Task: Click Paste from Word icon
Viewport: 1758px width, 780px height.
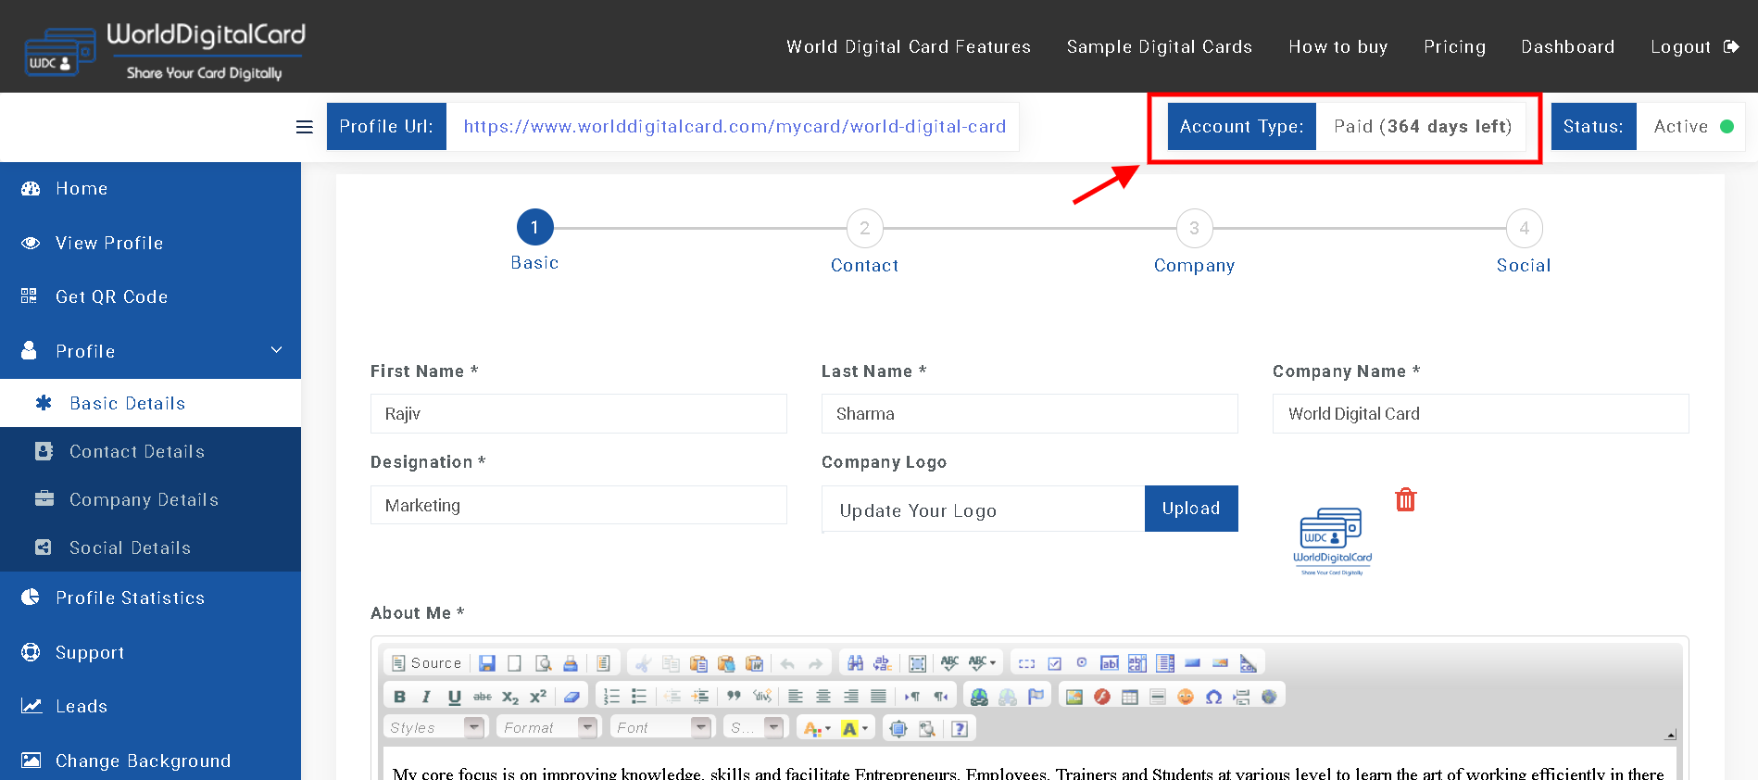Action: [x=754, y=663]
